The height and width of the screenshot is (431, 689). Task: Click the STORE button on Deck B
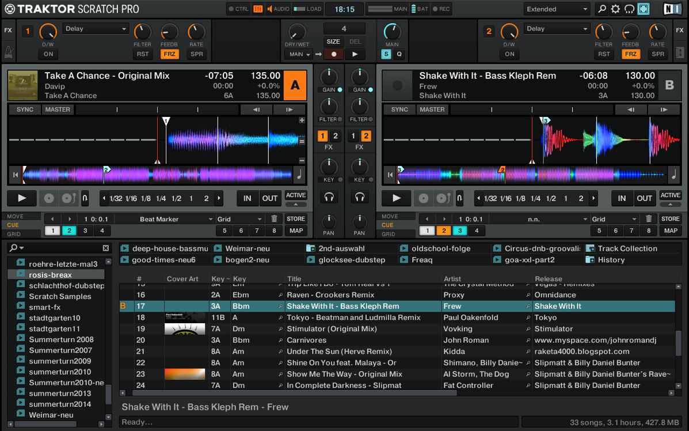coord(671,219)
